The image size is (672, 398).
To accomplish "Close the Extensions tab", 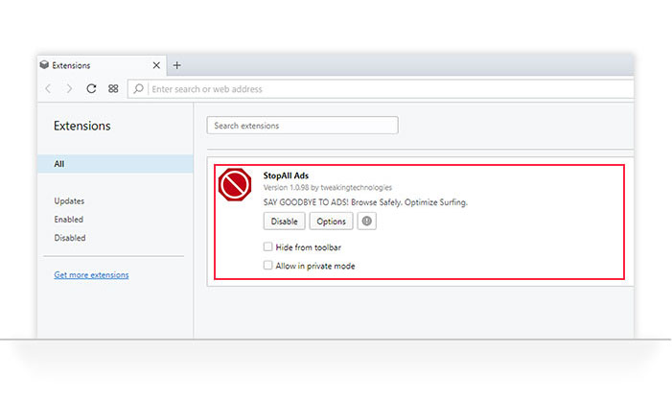I will 156,65.
